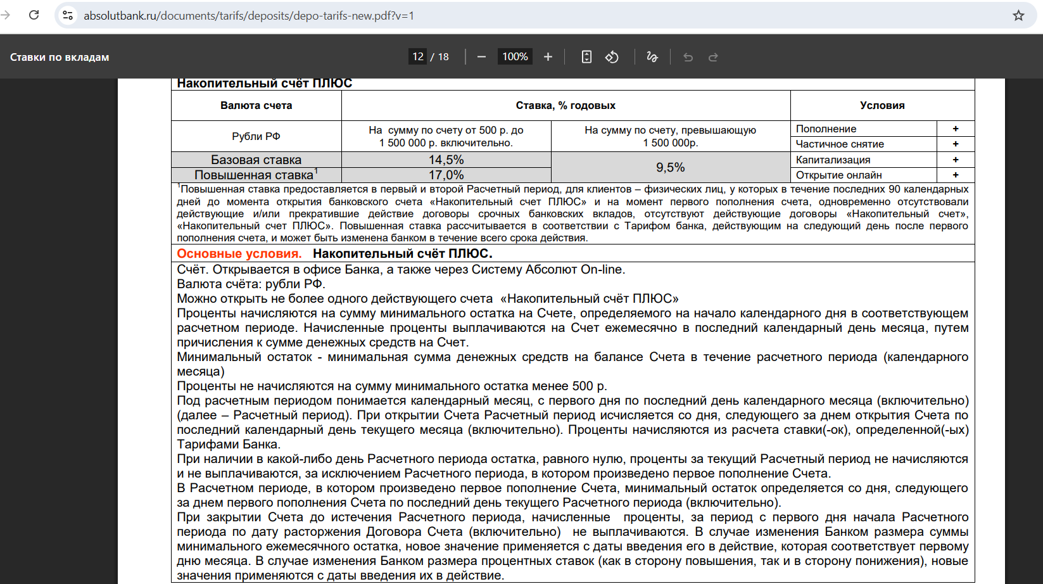Zoom out with the minus button
The image size is (1043, 584).
481,57
